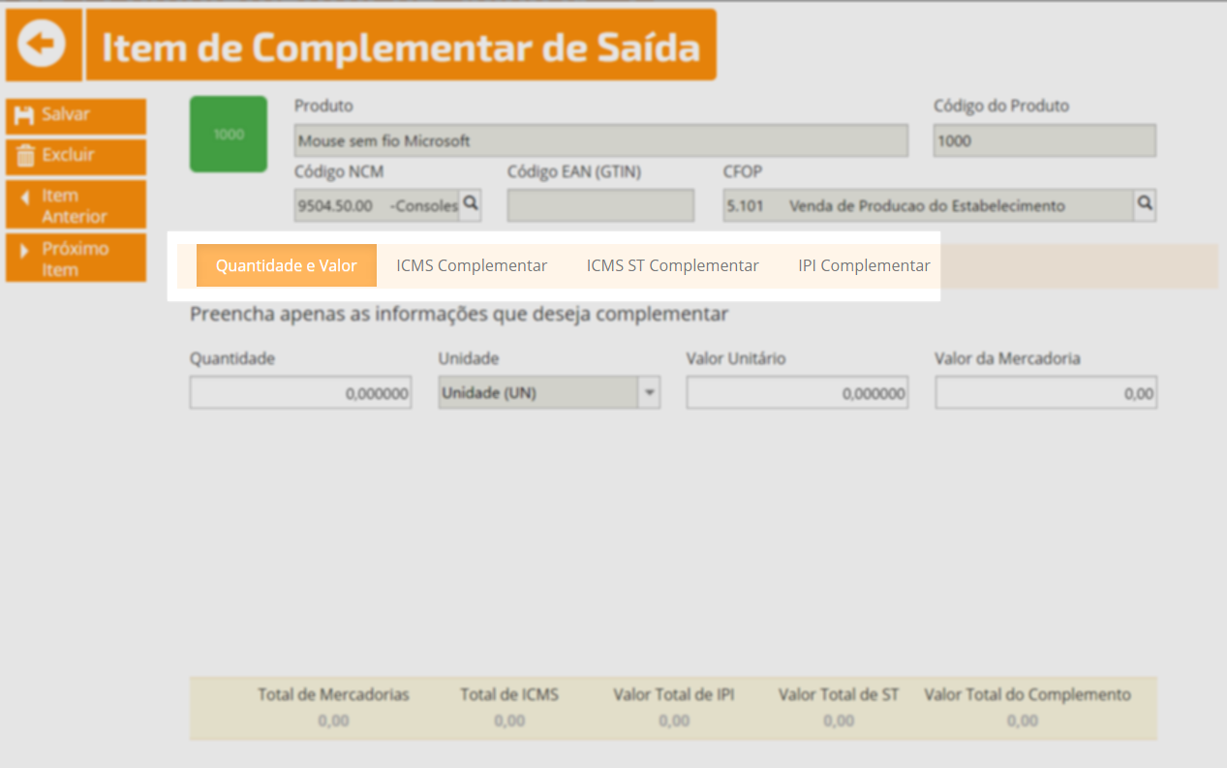Select the Código do Produto field

coord(1045,140)
